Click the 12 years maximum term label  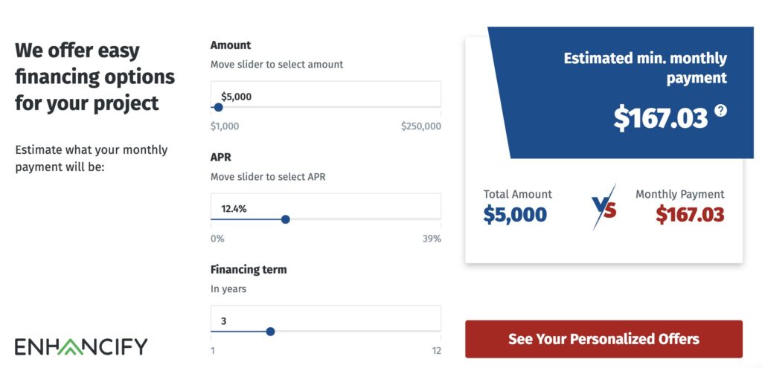[436, 351]
